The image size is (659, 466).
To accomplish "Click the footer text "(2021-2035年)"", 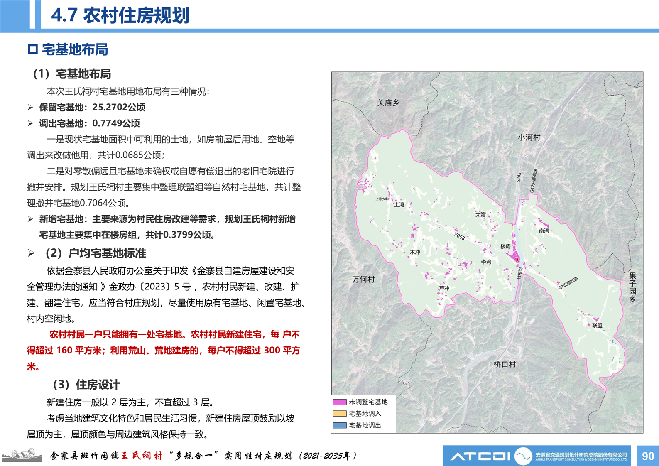I will click(x=327, y=456).
